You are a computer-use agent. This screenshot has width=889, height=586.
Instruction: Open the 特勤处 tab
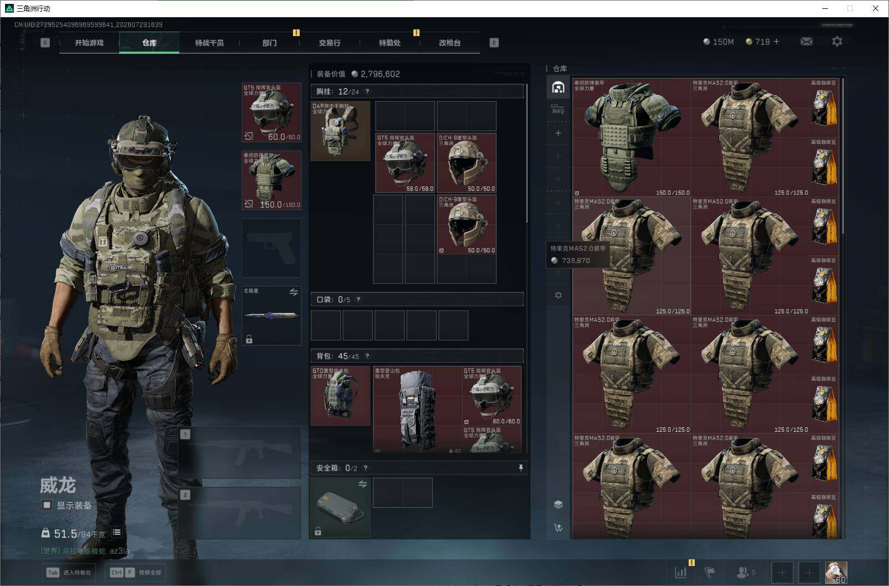(x=390, y=43)
